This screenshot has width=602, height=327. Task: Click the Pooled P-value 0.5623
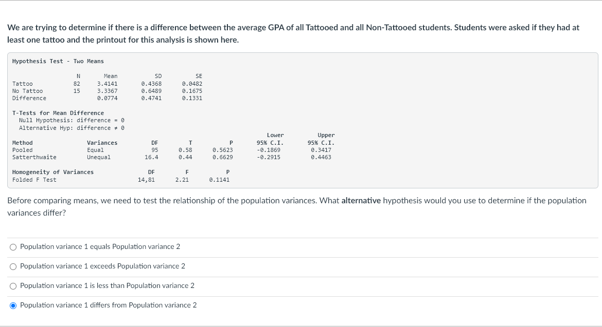coord(222,150)
